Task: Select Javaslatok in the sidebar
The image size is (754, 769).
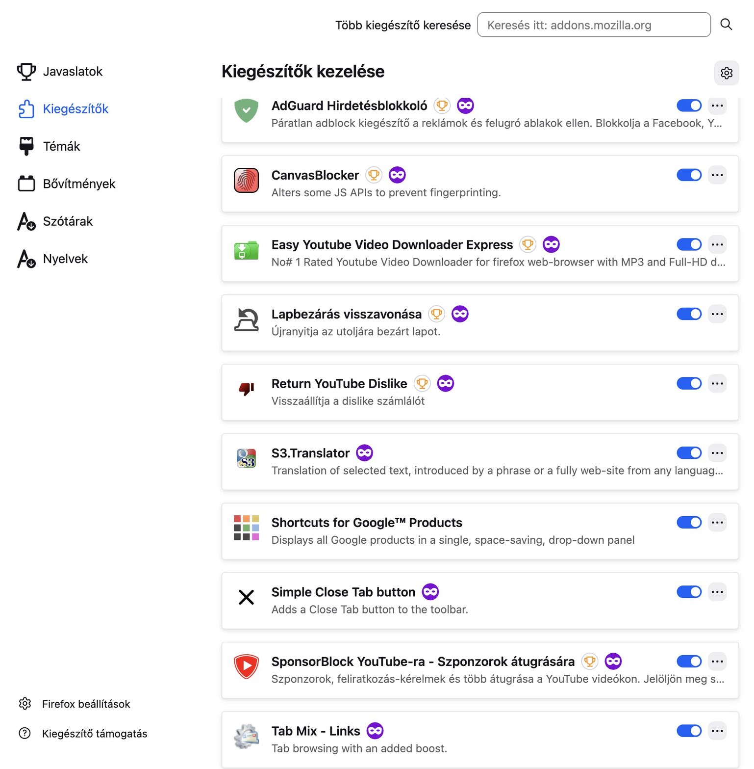Action: [x=73, y=72]
